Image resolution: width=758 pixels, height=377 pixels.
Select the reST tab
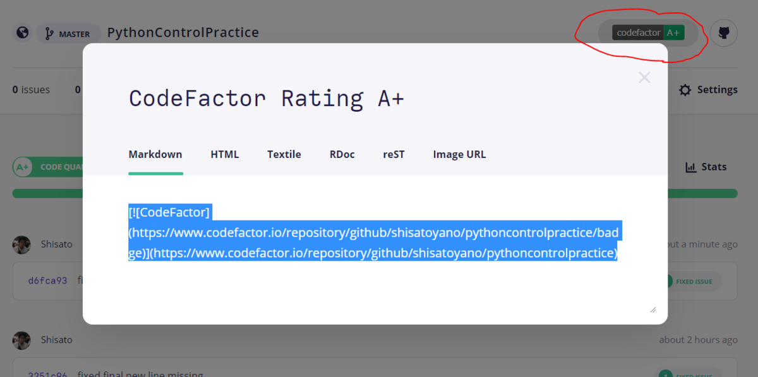pyautogui.click(x=394, y=155)
